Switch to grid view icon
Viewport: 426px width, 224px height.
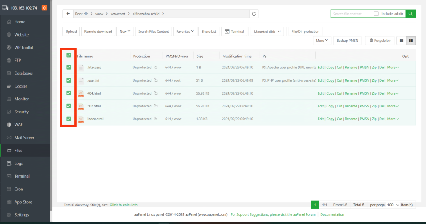401,40
